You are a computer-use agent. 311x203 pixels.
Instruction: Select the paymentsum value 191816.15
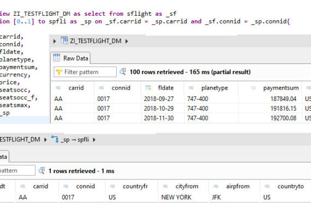tap(283, 109)
